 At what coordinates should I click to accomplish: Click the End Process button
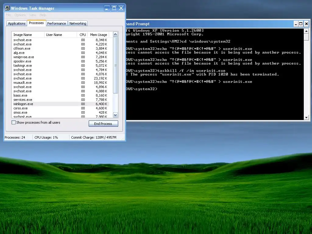point(103,124)
